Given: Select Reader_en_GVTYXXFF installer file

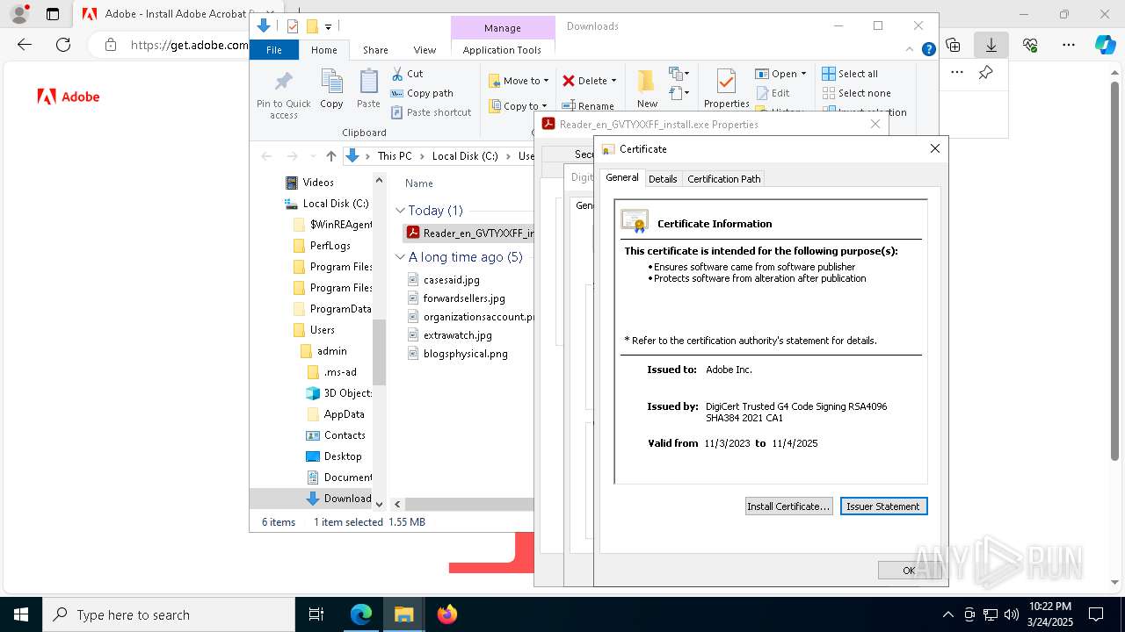Looking at the screenshot, I should pyautogui.click(x=470, y=233).
